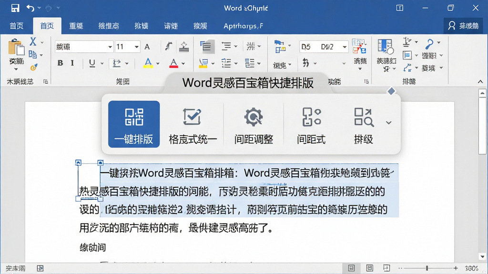
Task: Click the large document search icon in ribbon
Action: (386, 47)
